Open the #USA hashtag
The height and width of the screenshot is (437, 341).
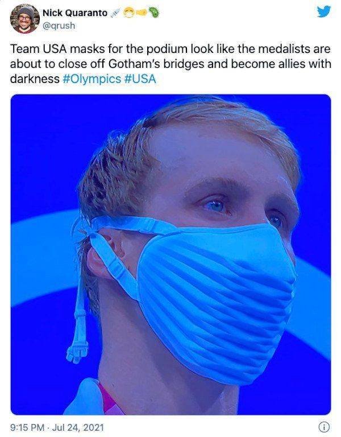tap(140, 79)
